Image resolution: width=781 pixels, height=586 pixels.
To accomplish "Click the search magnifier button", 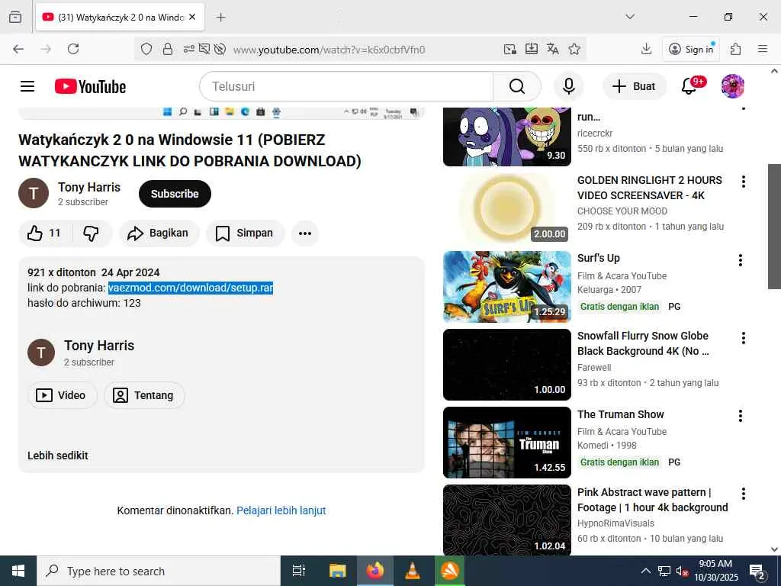I will (x=517, y=86).
